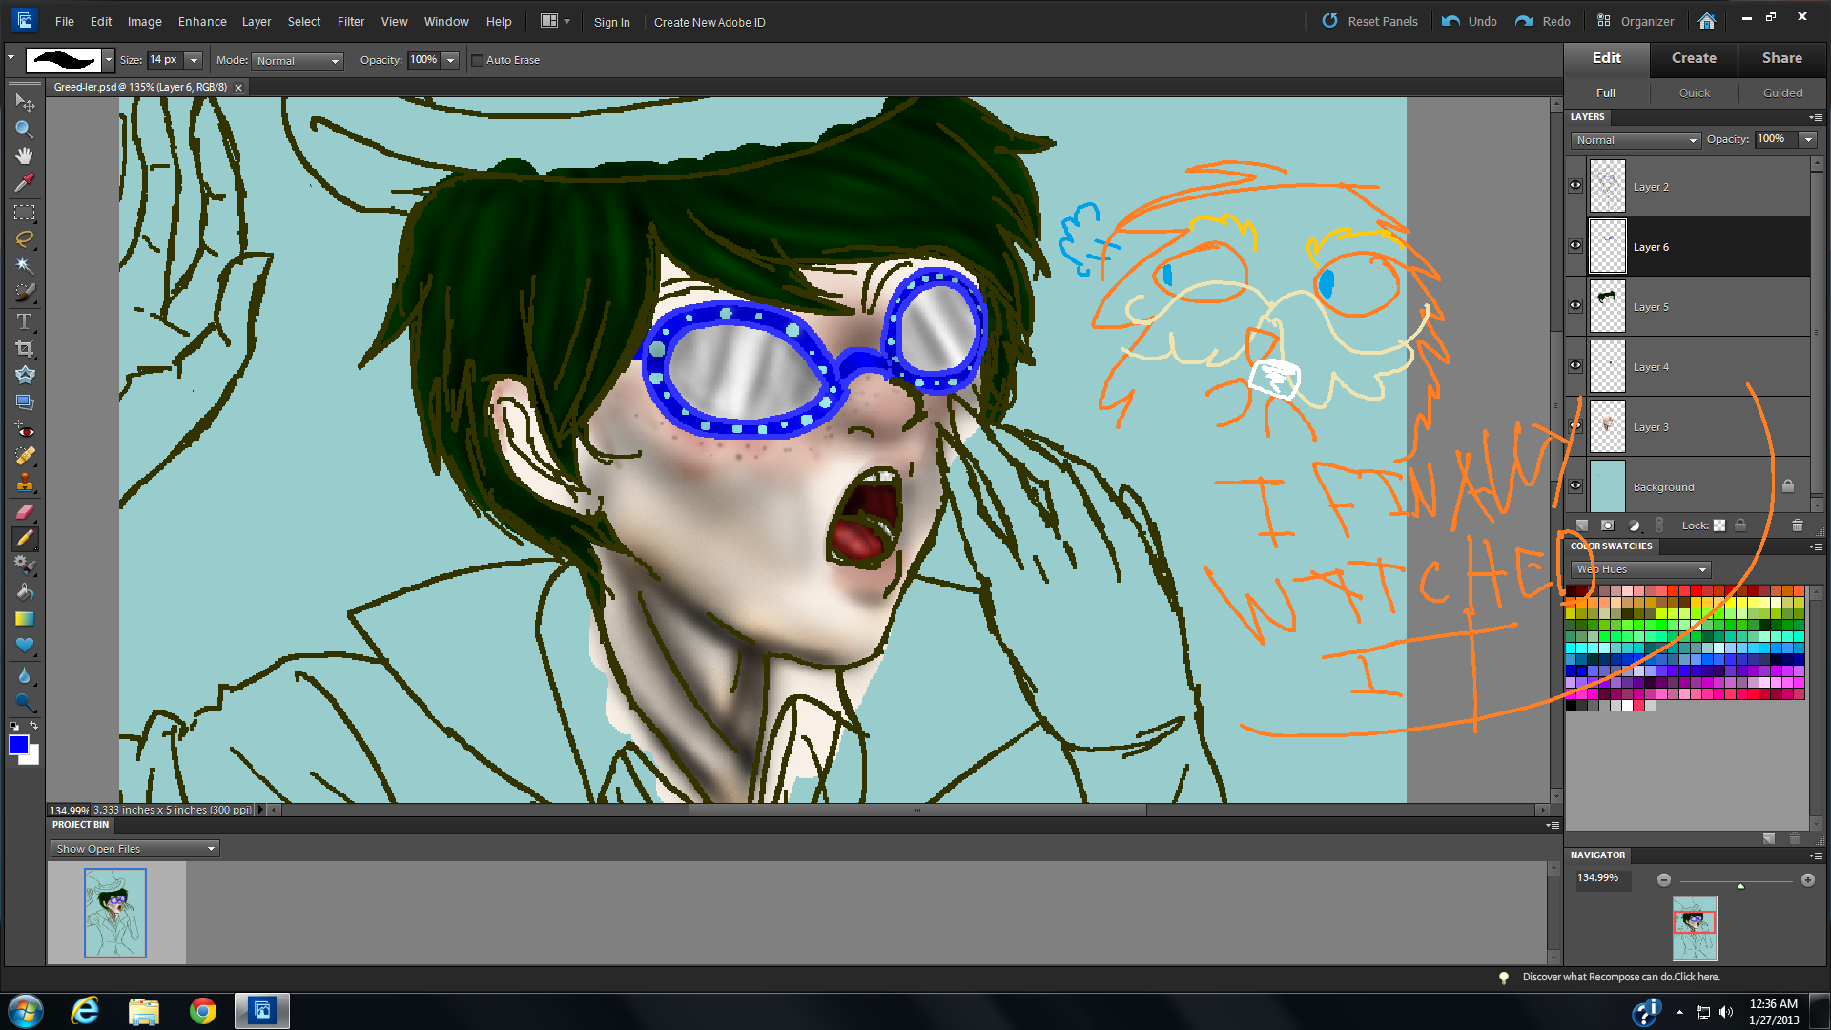Select the Gradient tool
1831x1030 pixels.
pyautogui.click(x=25, y=619)
